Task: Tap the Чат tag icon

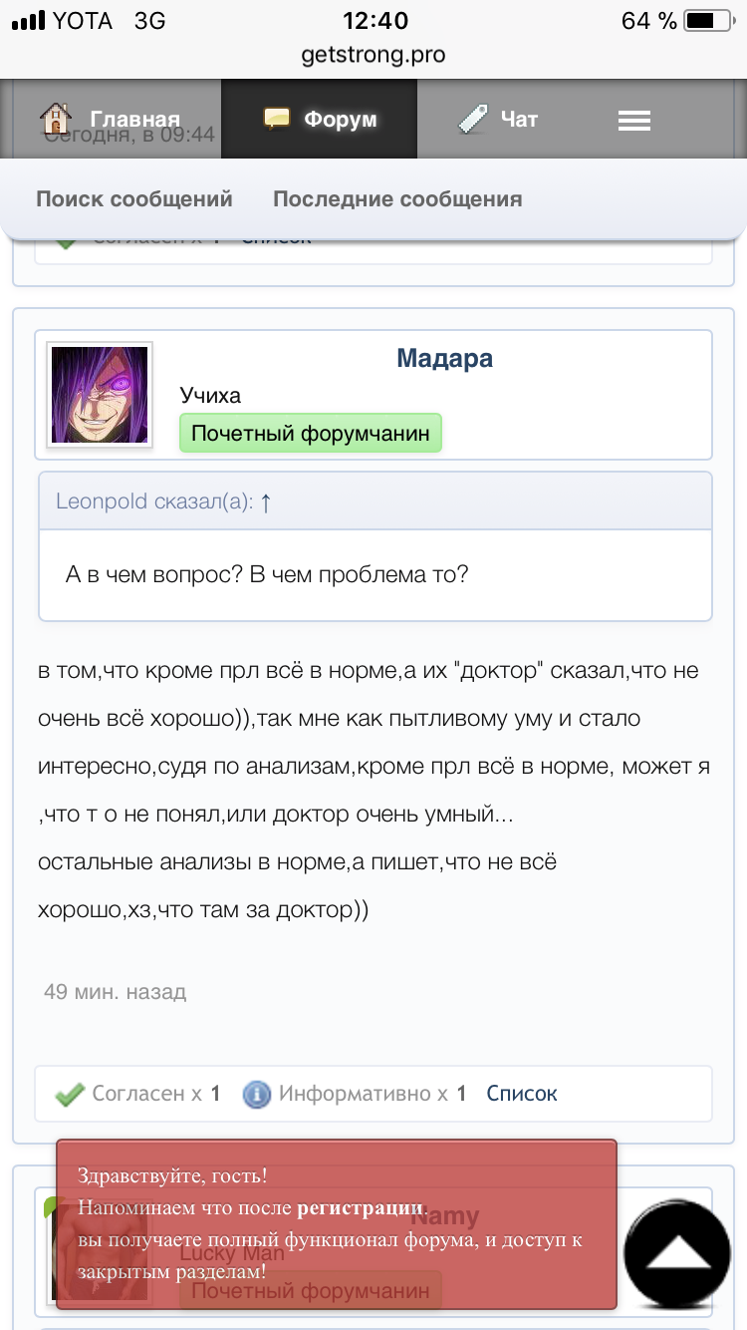Action: coord(472,119)
